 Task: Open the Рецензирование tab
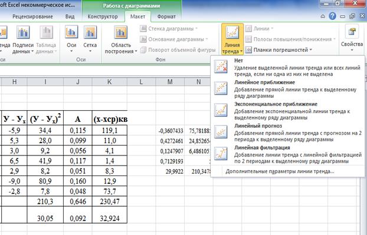(x=32, y=16)
